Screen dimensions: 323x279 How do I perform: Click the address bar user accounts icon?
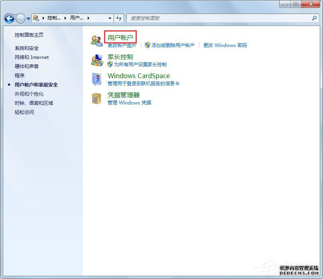pos(36,18)
